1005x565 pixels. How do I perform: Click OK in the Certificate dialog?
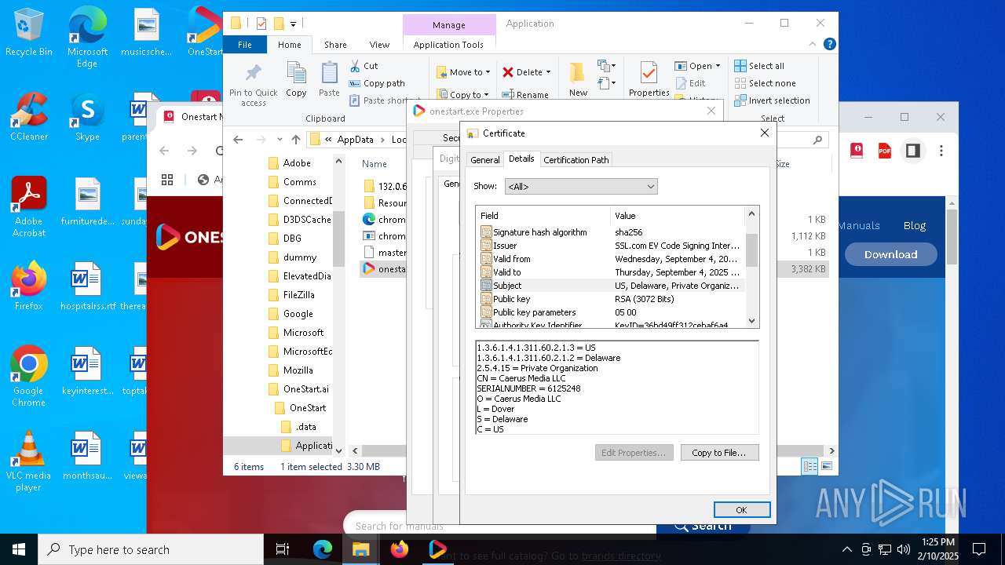point(741,509)
